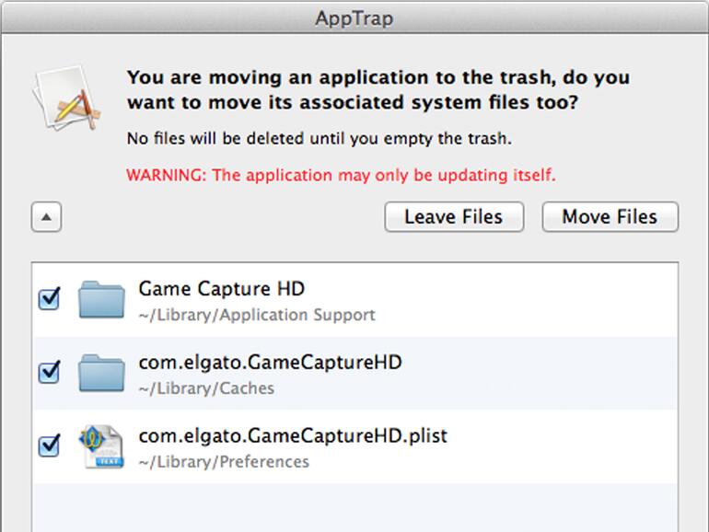
Task: Click the ~/Library/Caches path text
Action: click(206, 388)
